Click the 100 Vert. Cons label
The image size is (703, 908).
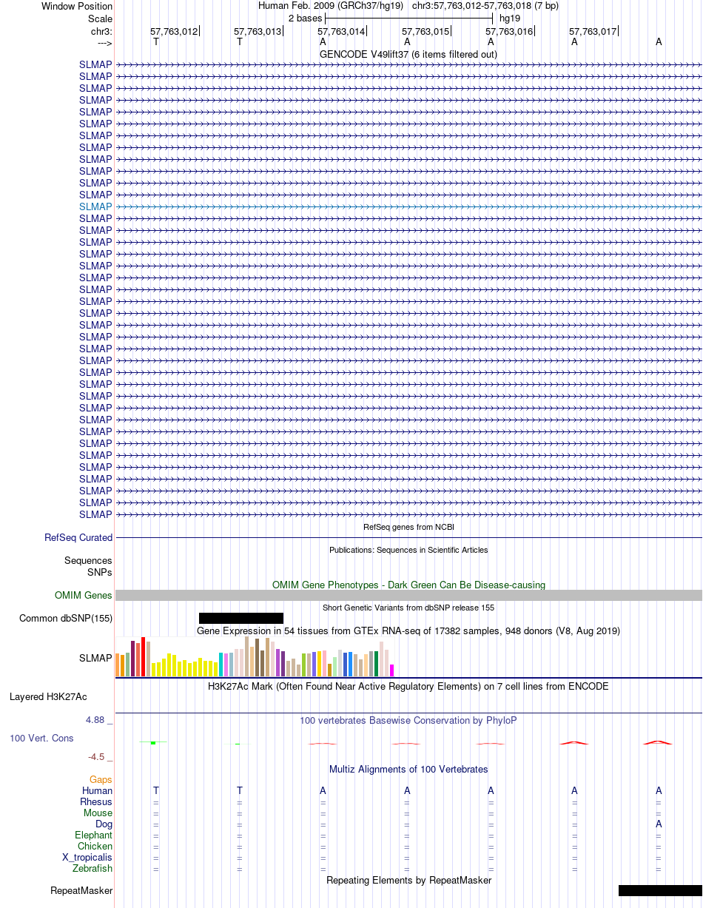point(41,739)
